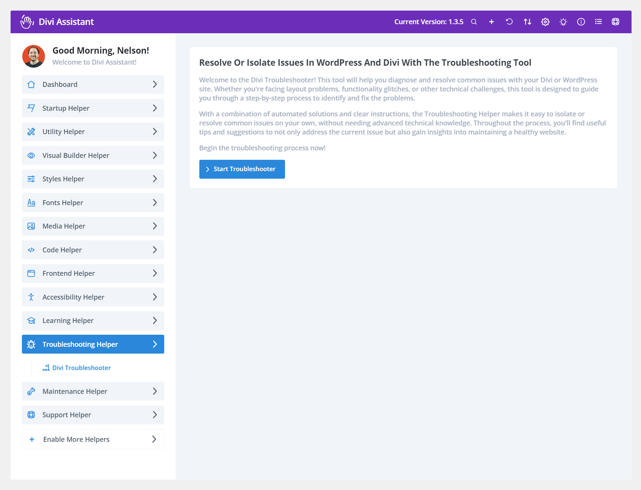
Task: Click the plus icon in header
Action: click(x=492, y=22)
